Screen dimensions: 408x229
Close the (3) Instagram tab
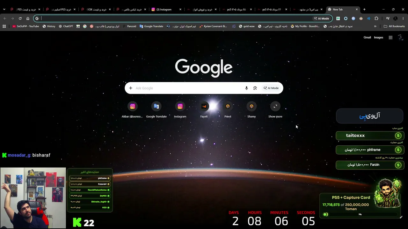(x=180, y=10)
